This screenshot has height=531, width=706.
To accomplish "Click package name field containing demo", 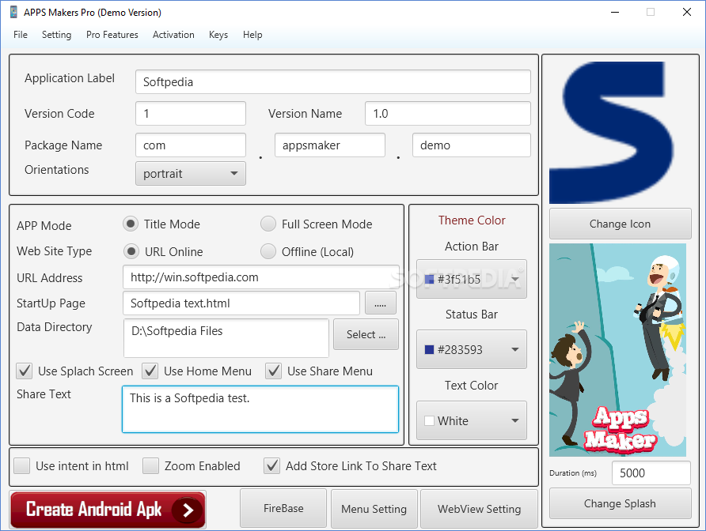I will coord(472,145).
